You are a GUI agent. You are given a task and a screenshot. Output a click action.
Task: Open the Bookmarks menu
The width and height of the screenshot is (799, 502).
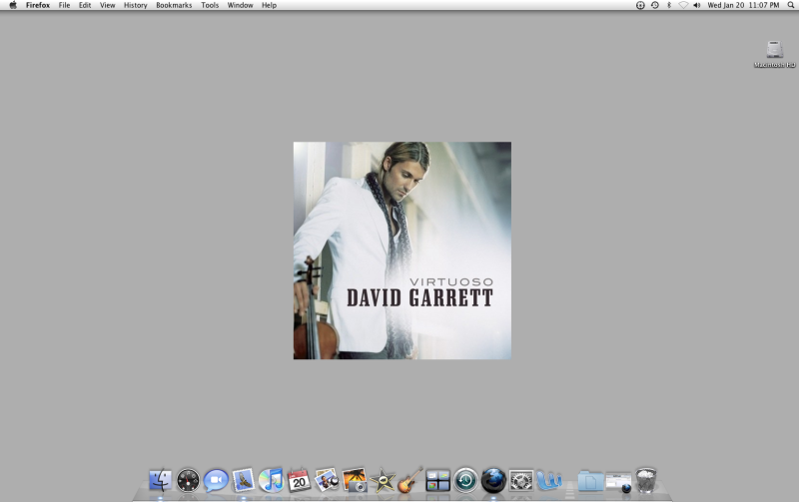pos(174,5)
